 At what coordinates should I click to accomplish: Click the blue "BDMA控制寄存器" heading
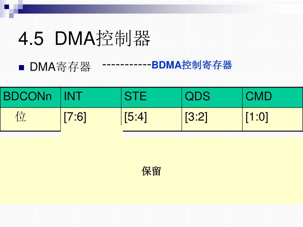pyautogui.click(x=192, y=65)
